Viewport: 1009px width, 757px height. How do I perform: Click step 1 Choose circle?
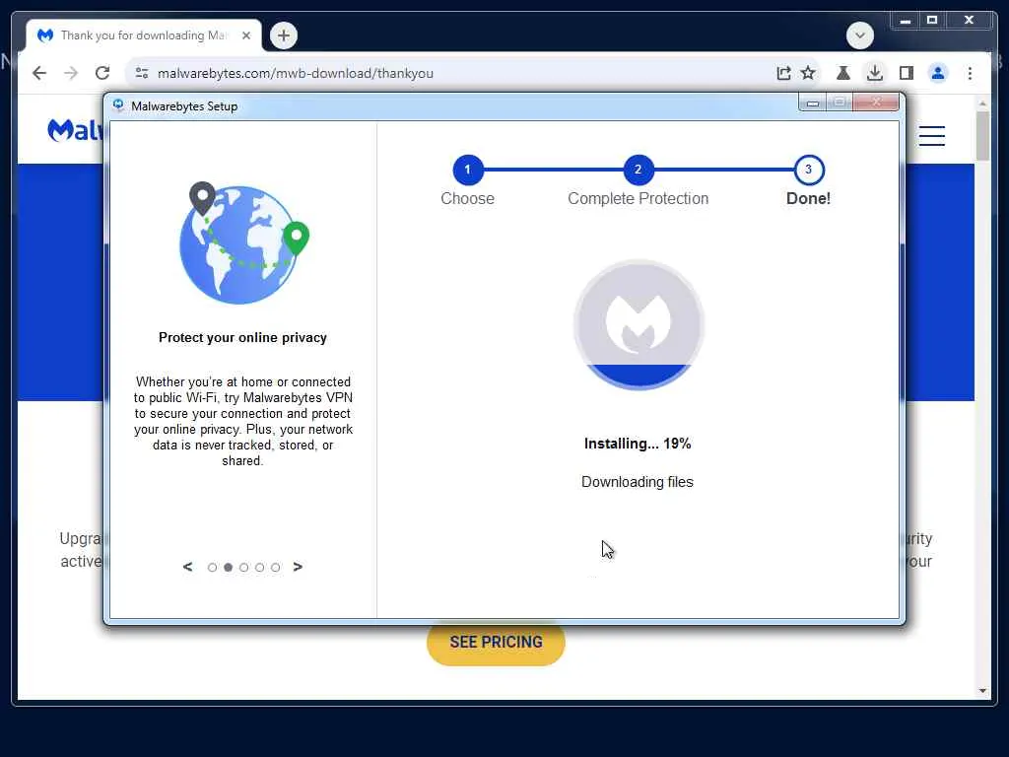click(x=468, y=170)
